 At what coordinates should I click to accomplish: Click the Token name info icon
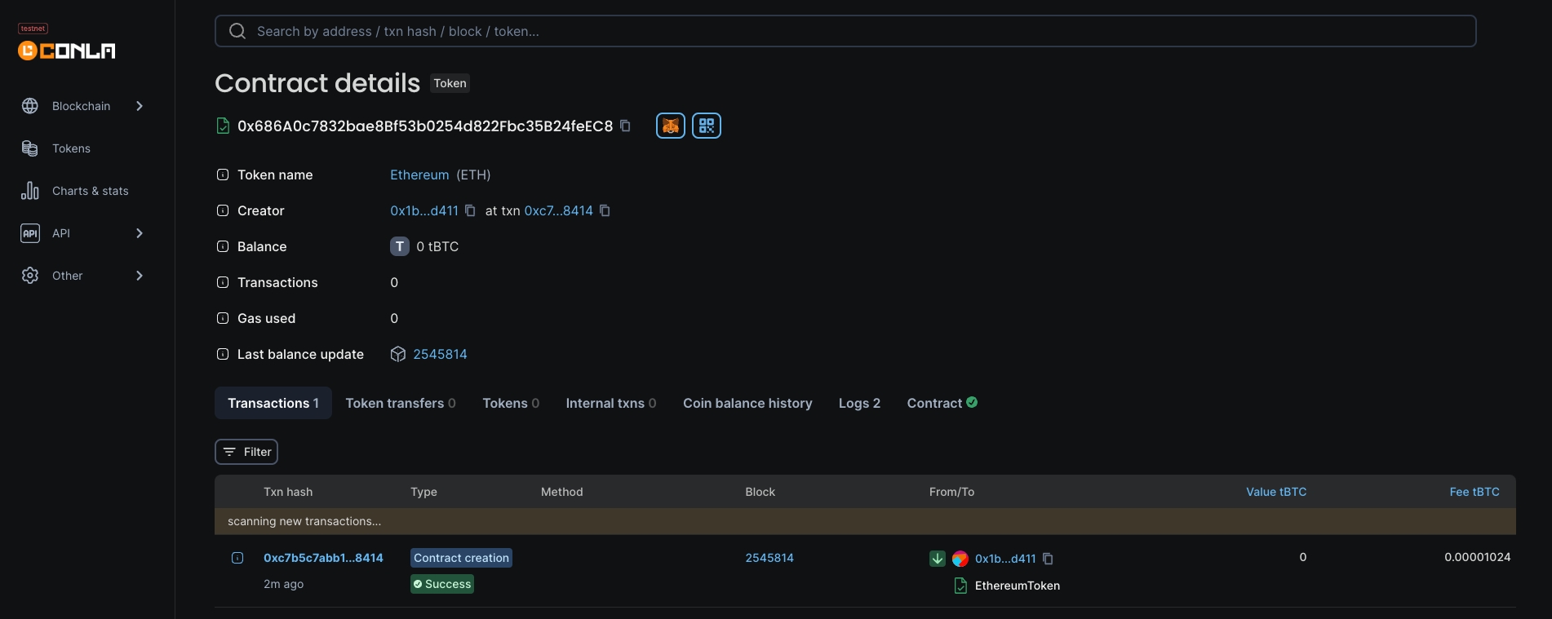tap(223, 175)
